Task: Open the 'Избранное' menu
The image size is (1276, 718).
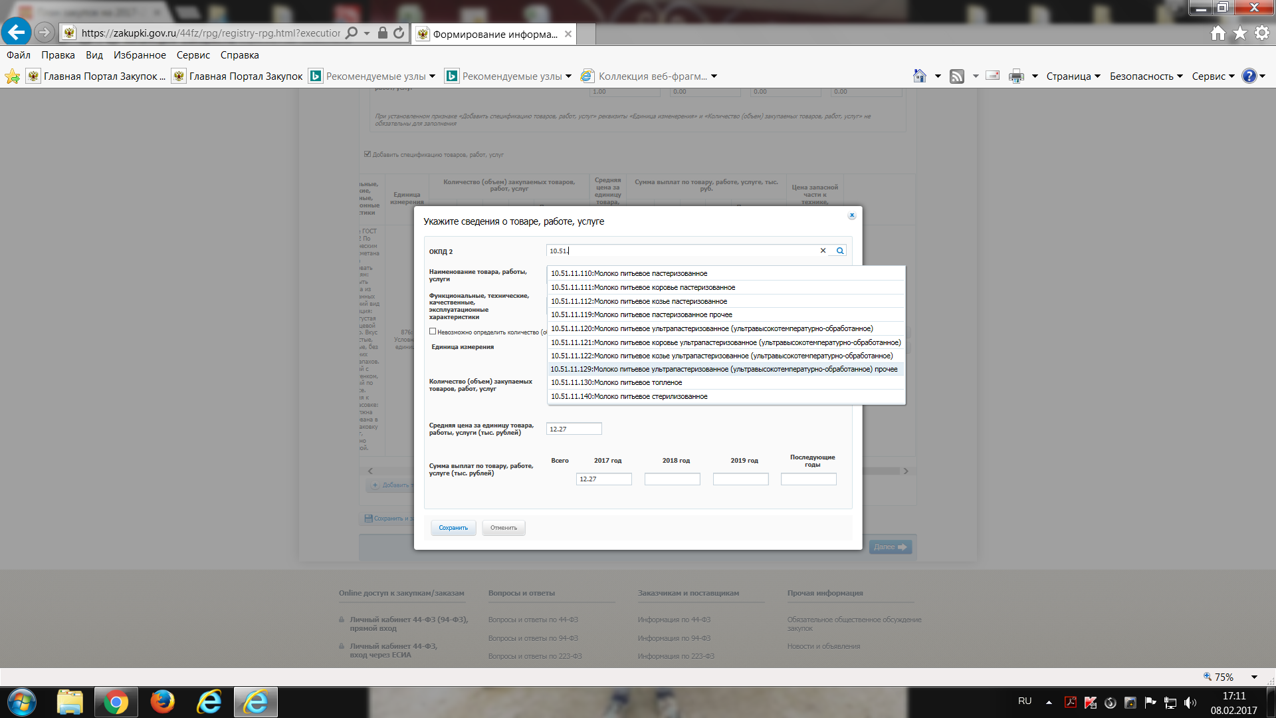Action: (140, 55)
